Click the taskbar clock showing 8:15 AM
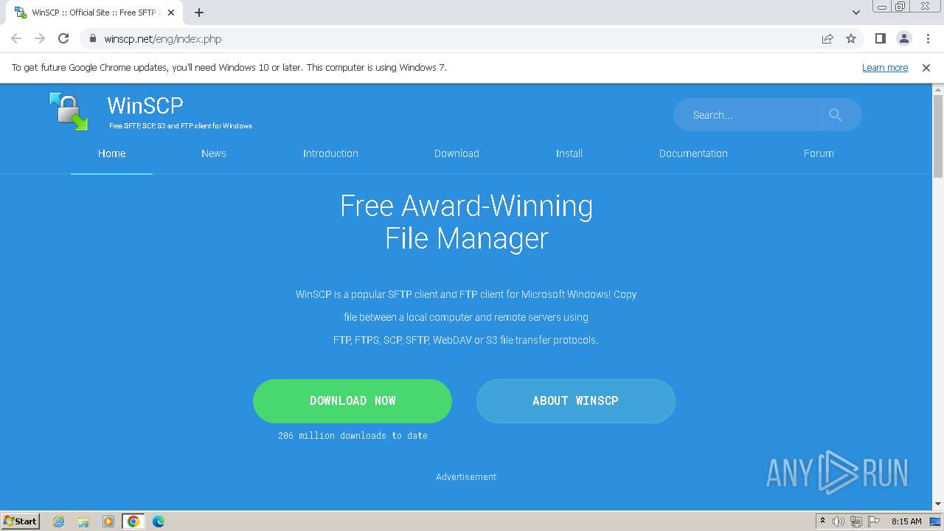The image size is (944, 531). point(906,521)
